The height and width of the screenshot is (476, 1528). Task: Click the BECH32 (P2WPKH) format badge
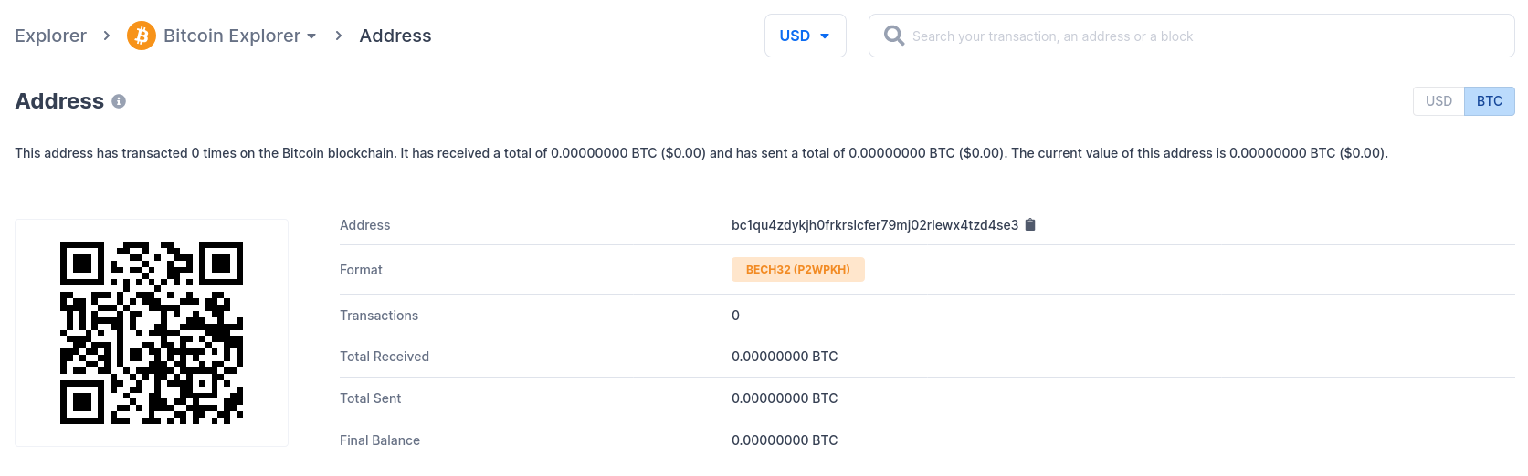pyautogui.click(x=797, y=270)
